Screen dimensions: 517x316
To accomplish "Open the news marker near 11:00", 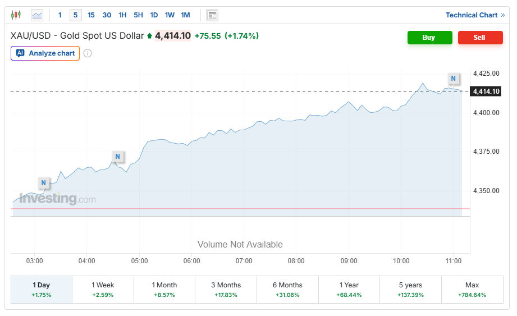I will click(453, 79).
